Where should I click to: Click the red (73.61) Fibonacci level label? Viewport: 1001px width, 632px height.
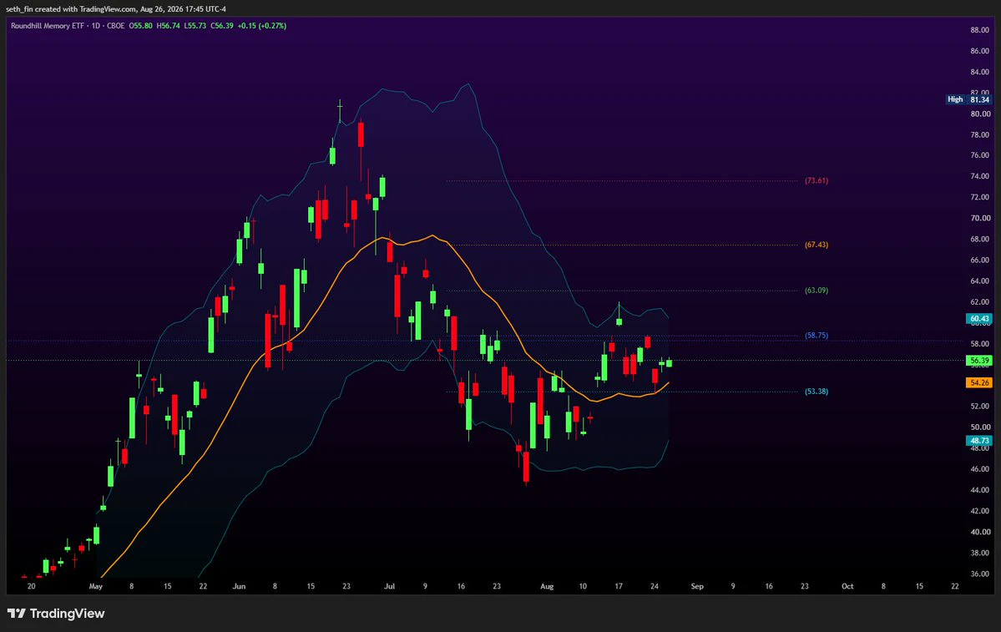pyautogui.click(x=816, y=180)
